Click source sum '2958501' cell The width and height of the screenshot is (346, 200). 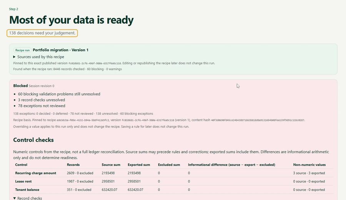tap(108, 182)
